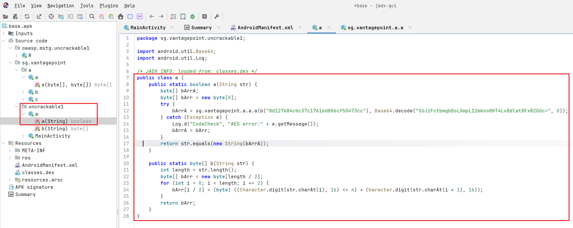Viewport: 573px width, 228px height.
Task: Select a(byte[], byte[]) method in the tree
Action: coord(73,85)
